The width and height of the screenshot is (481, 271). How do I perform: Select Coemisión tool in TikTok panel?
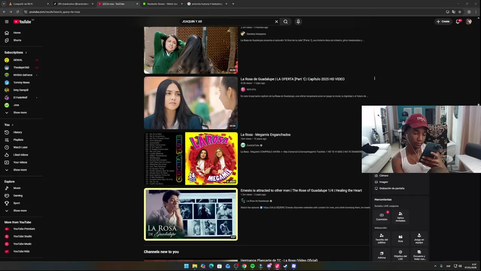pos(381,216)
